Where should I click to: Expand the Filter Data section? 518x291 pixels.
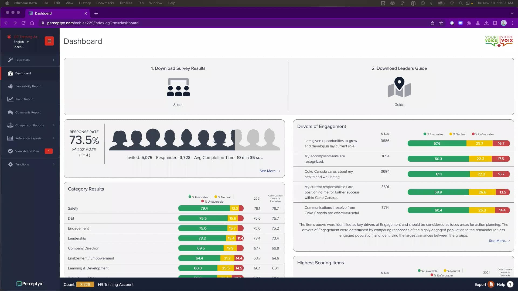30,60
